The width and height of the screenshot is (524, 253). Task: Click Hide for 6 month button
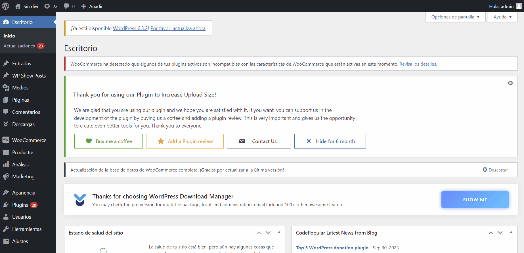(330, 141)
